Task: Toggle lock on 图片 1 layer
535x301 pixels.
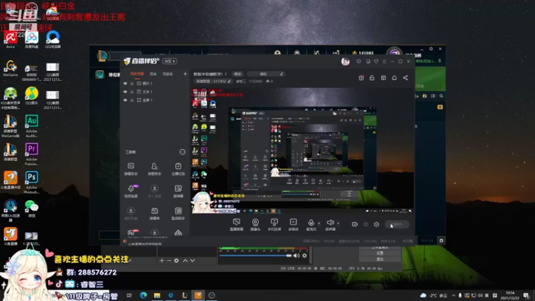Action: tap(132, 83)
